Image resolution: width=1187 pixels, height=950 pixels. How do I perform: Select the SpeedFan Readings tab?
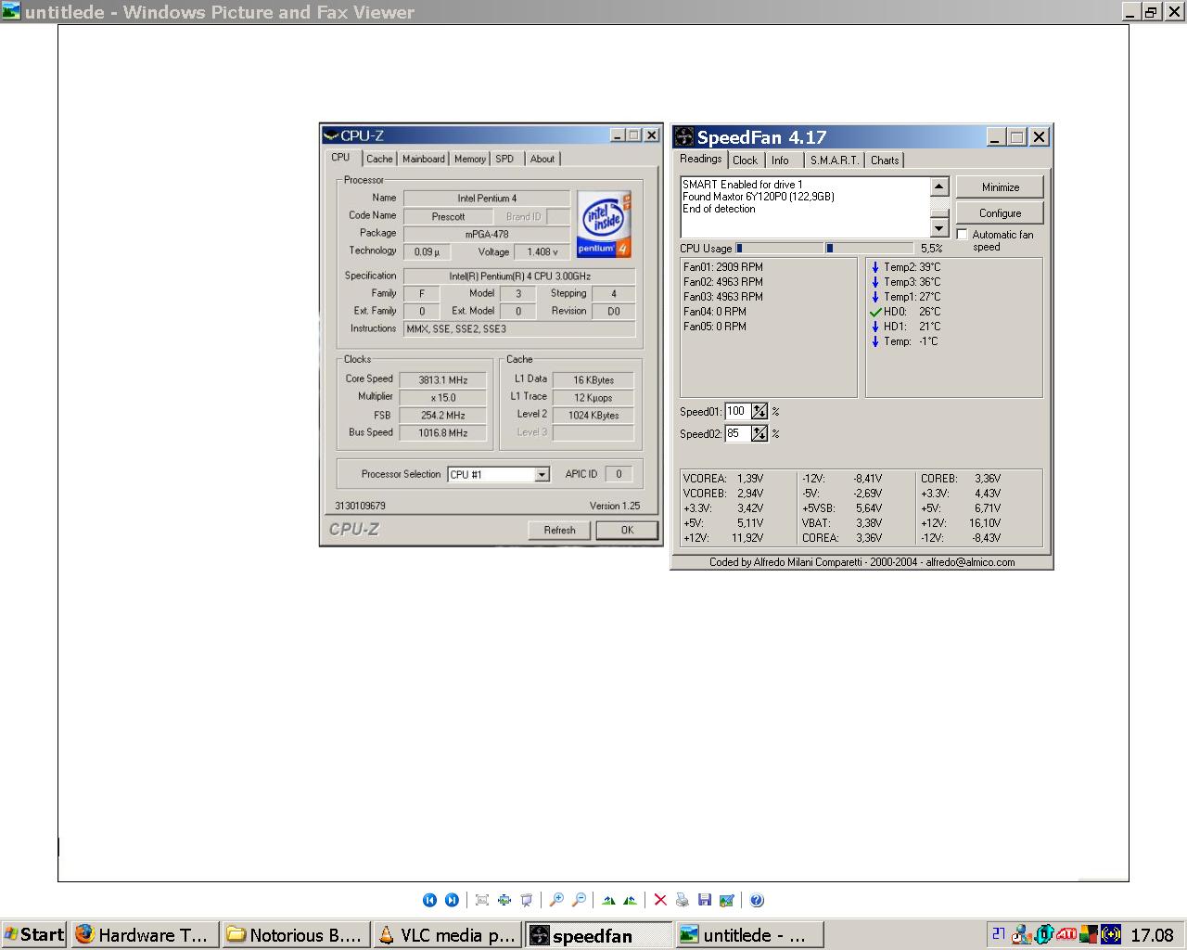pyautogui.click(x=701, y=159)
